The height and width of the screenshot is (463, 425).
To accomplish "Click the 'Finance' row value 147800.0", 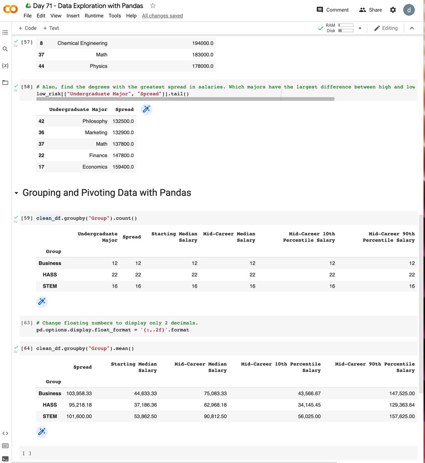I will coord(123,155).
